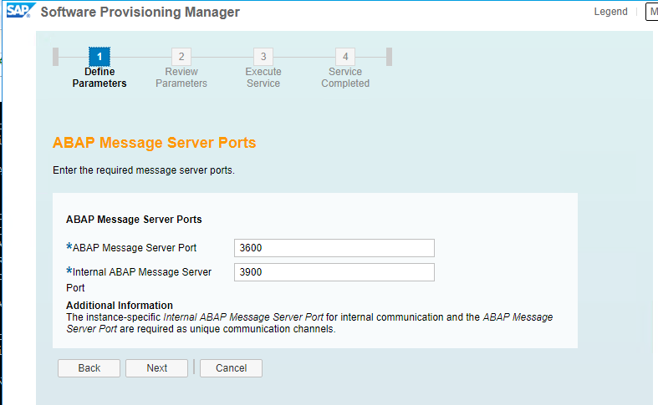Click the Software Provisioning Manager title
Image resolution: width=658 pixels, height=405 pixels.
140,12
